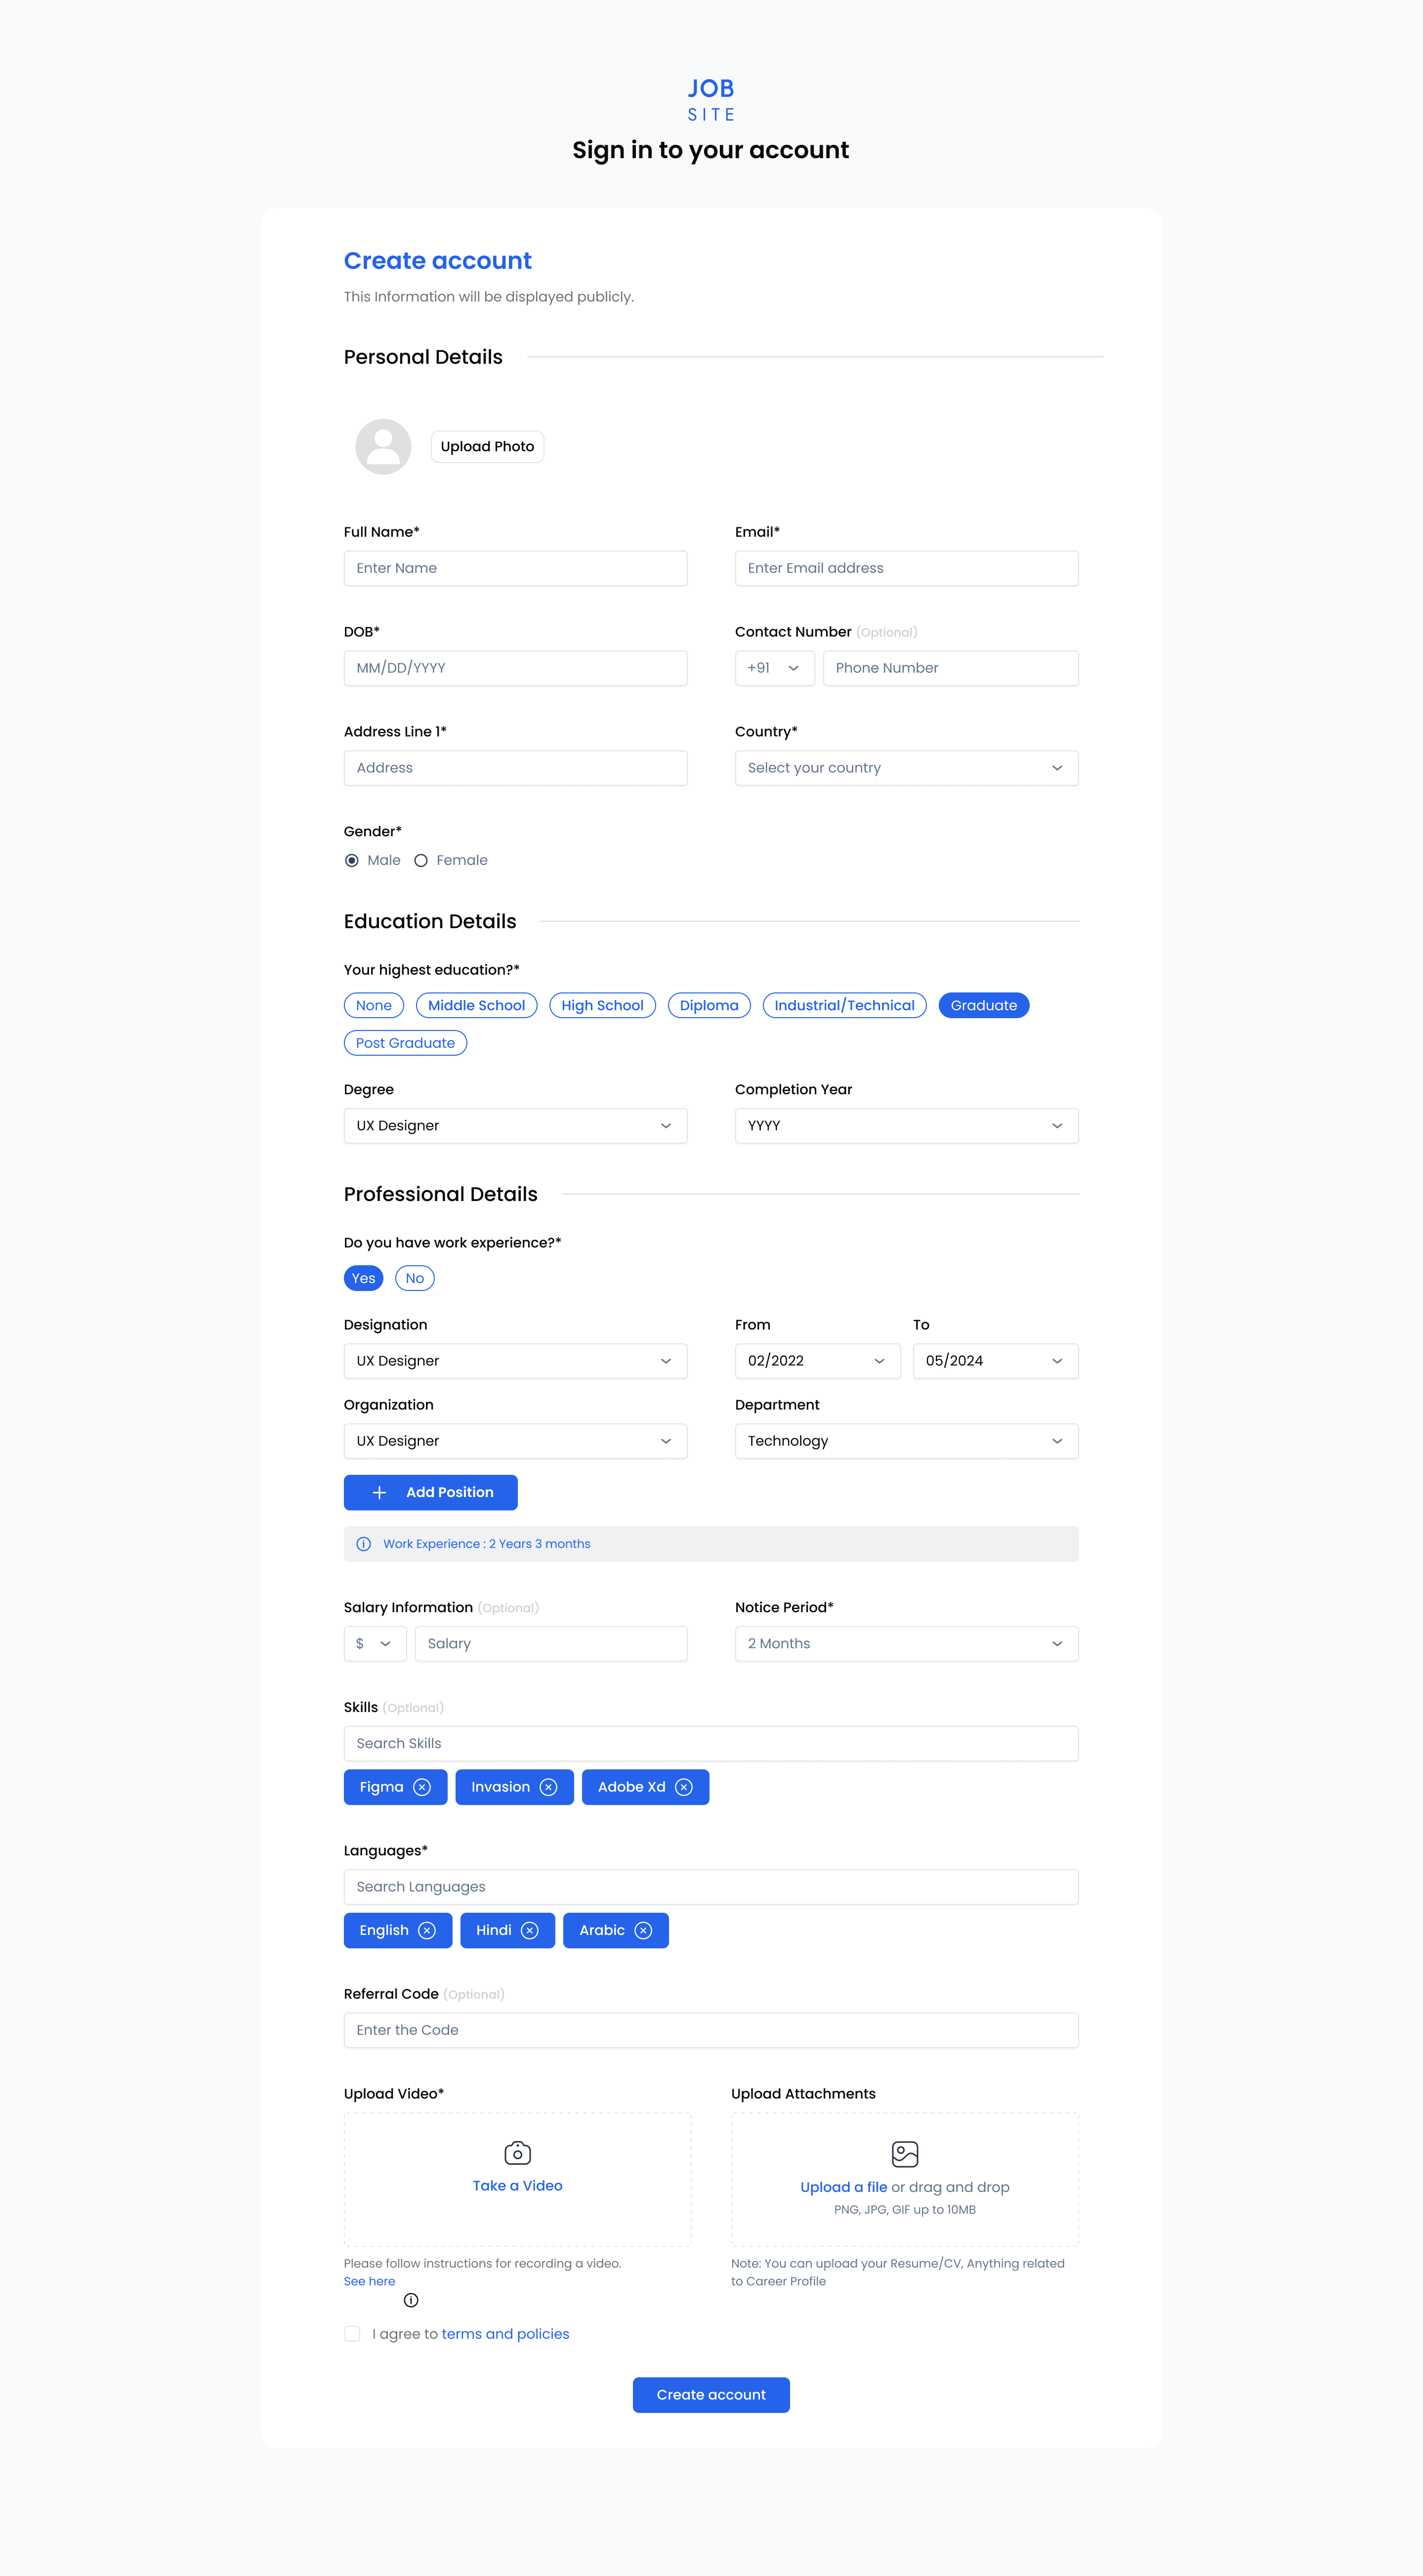This screenshot has height=2576, width=1423.
Task: Click the Upload a file link
Action: point(844,2187)
